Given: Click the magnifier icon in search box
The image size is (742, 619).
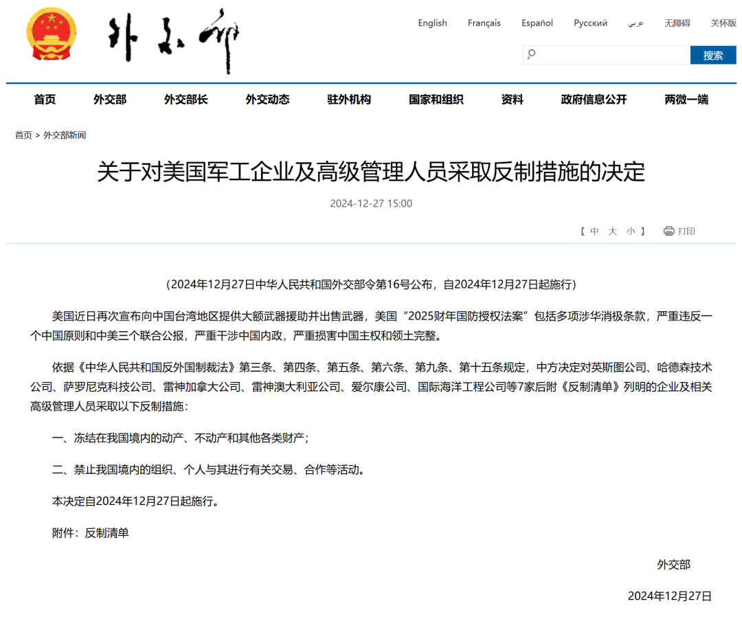Looking at the screenshot, I should [531, 54].
